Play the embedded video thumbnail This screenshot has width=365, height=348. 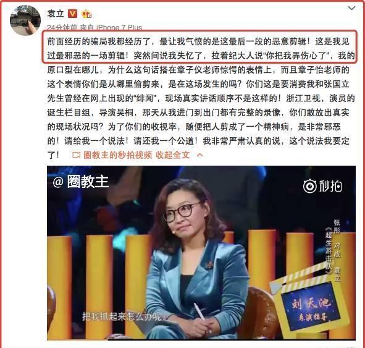pyautogui.click(x=201, y=253)
